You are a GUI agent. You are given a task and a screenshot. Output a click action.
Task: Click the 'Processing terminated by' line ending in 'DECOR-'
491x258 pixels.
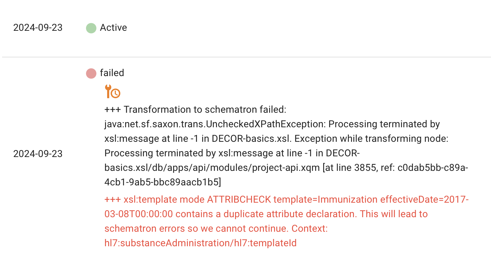pos(232,153)
